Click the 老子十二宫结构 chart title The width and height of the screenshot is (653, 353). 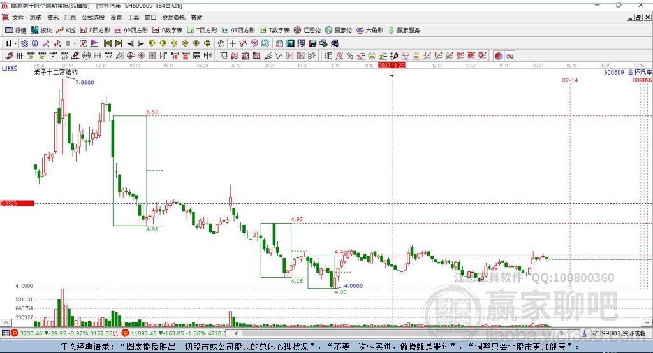point(56,72)
